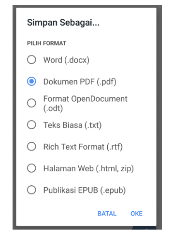Select the Halaman Web radio circle
Viewport: 187px width, 232px height.
(31, 168)
